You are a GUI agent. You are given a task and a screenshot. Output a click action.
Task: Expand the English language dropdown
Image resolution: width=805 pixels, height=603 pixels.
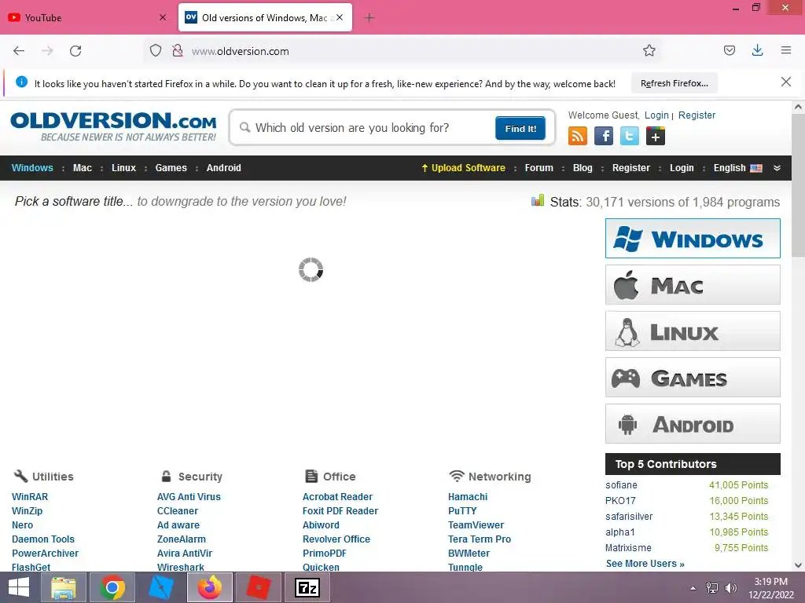click(737, 168)
